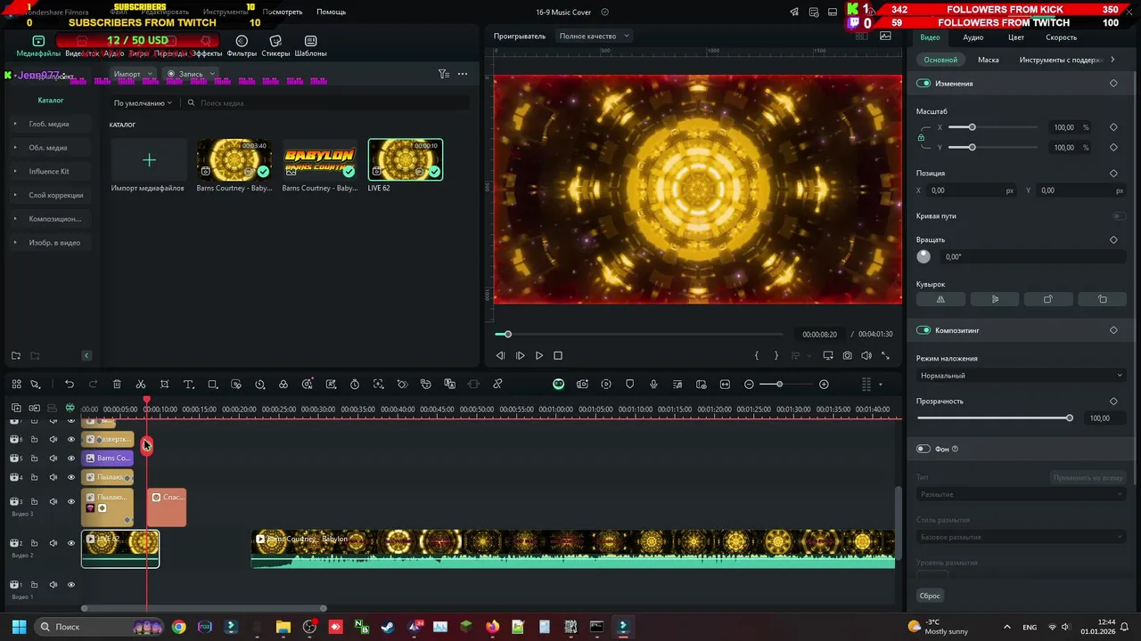The width and height of the screenshot is (1141, 641).
Task: Click the zoom in plus timeline icon
Action: click(x=824, y=384)
